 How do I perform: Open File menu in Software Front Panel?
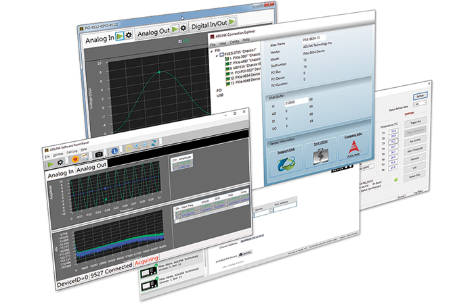tap(47, 157)
